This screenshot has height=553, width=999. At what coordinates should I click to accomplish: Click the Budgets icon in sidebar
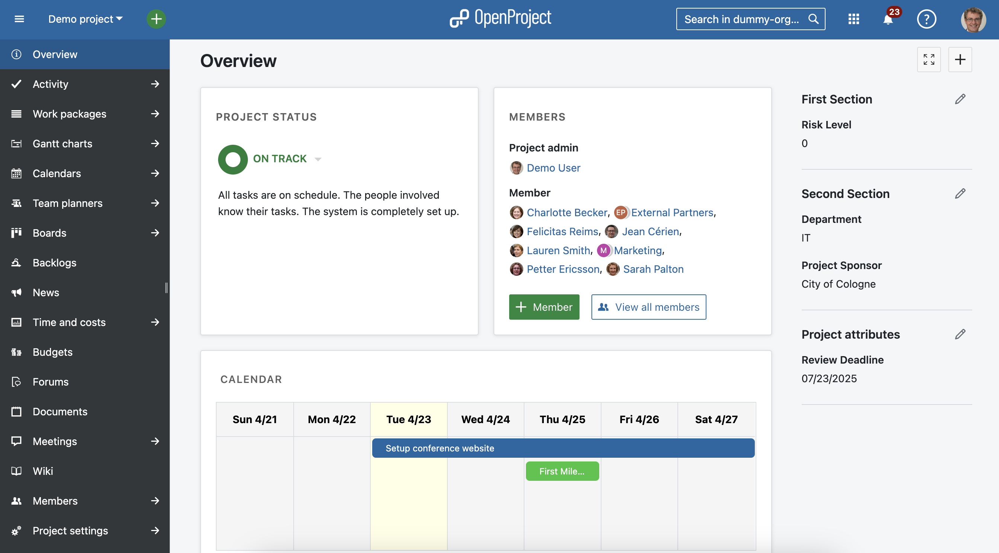coord(16,352)
